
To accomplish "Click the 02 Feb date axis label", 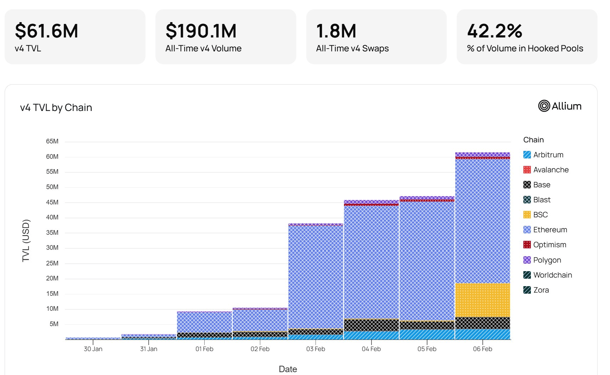I will (x=260, y=349).
